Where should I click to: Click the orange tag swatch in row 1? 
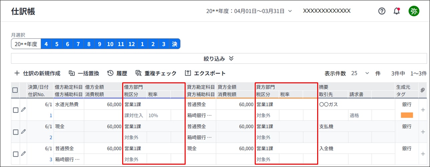pyautogui.click(x=407, y=115)
